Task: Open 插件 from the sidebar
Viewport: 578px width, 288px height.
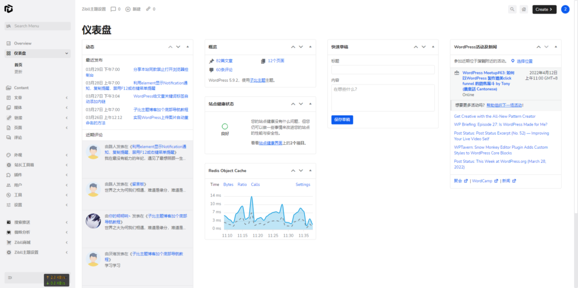Action: pyautogui.click(x=18, y=175)
